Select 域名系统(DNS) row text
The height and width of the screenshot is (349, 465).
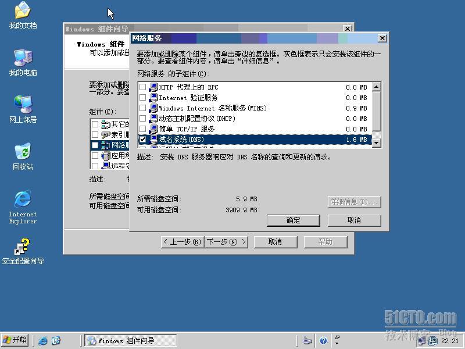[x=181, y=139]
